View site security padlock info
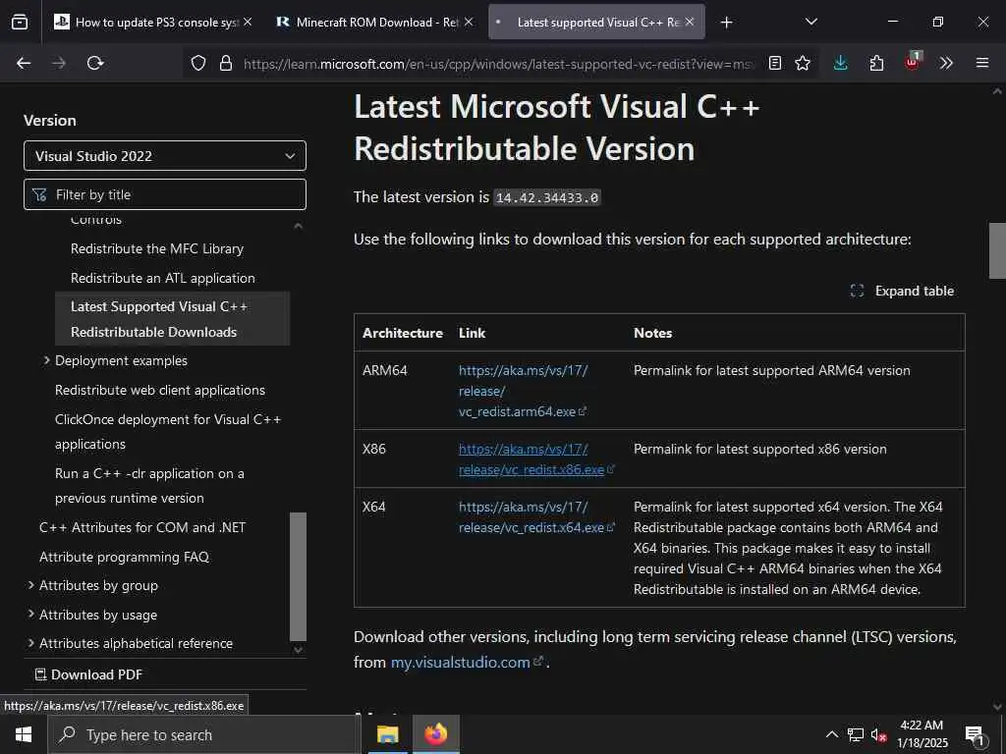This screenshot has height=754, width=1006. click(x=226, y=63)
